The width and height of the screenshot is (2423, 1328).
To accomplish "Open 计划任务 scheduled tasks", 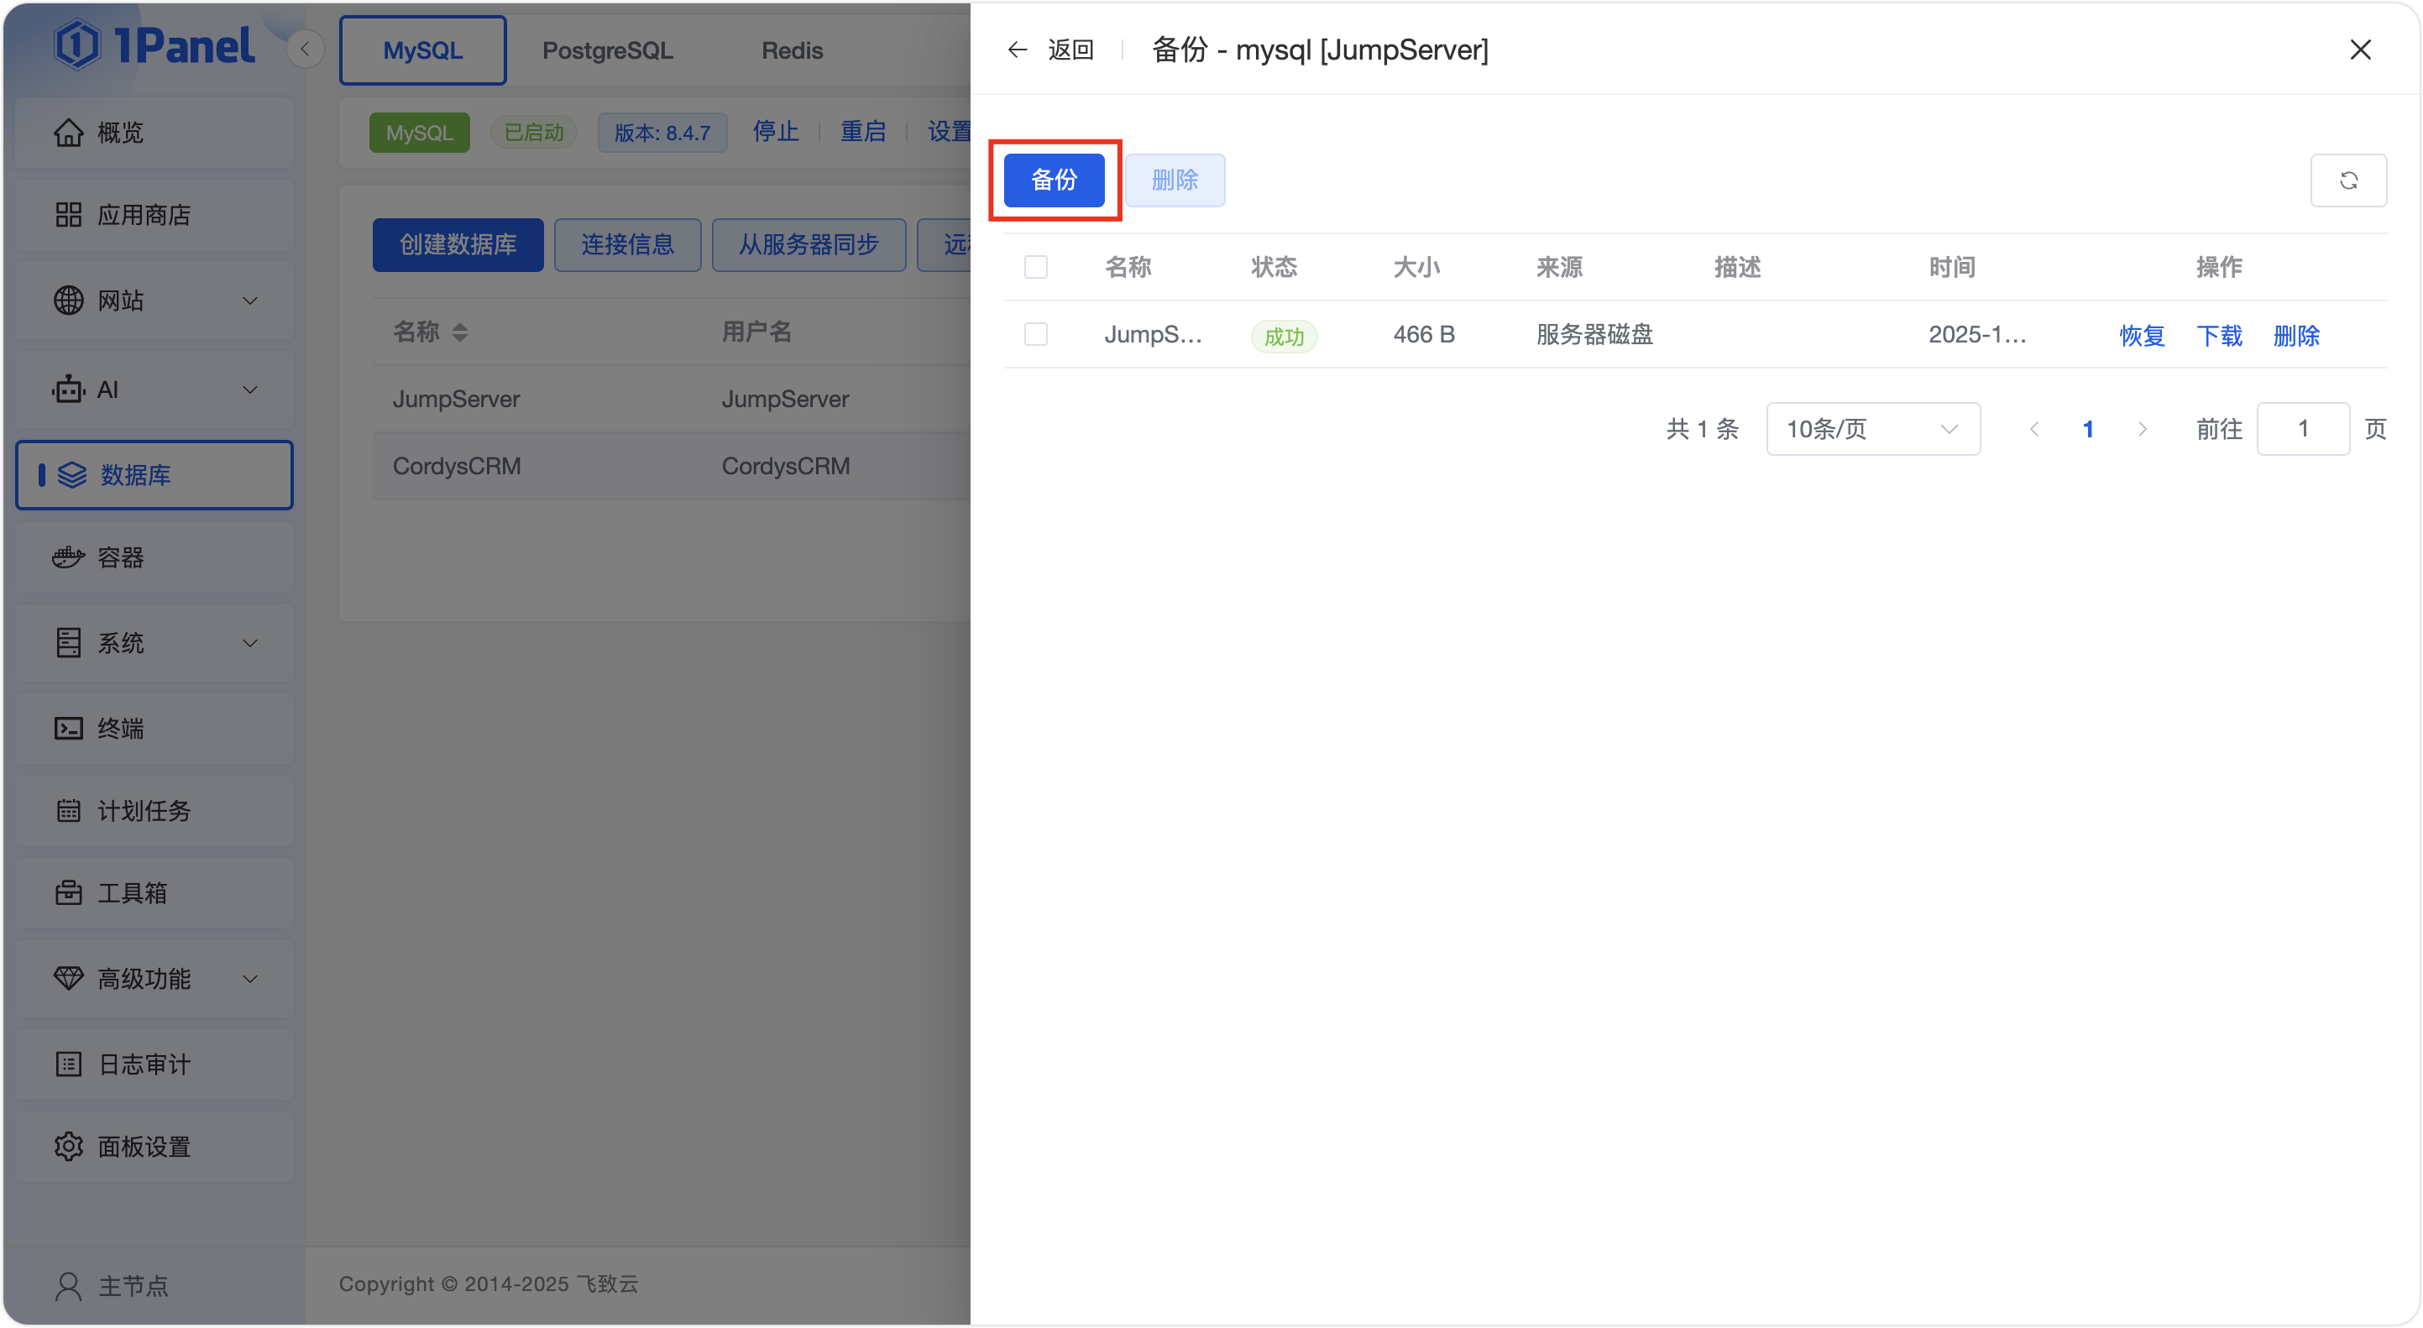I will coord(143,811).
